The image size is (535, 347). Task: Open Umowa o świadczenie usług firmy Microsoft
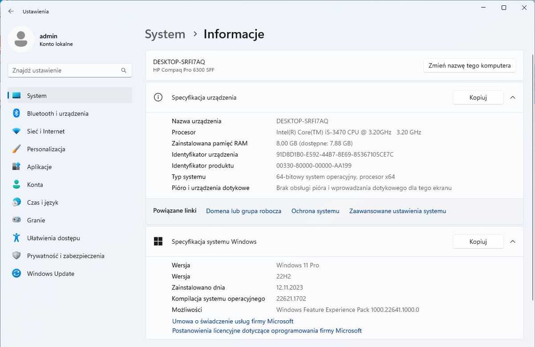(233, 321)
